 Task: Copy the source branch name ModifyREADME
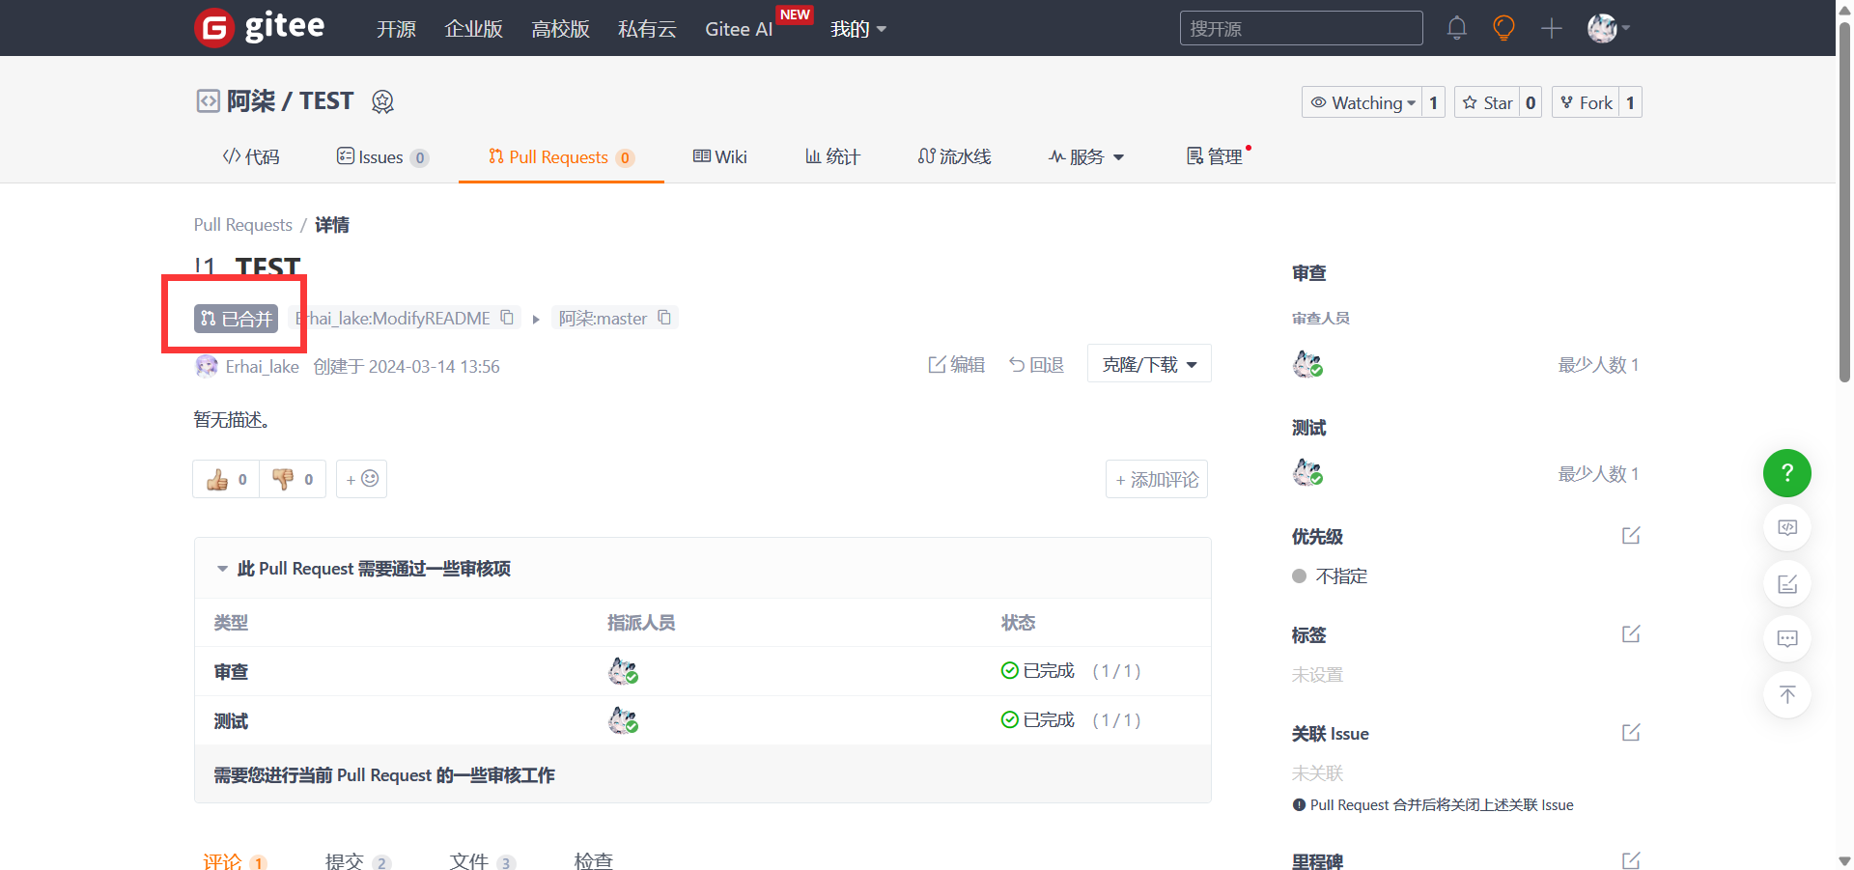pos(507,318)
